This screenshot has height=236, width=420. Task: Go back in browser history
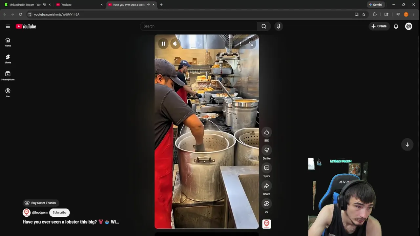[x=5, y=14]
